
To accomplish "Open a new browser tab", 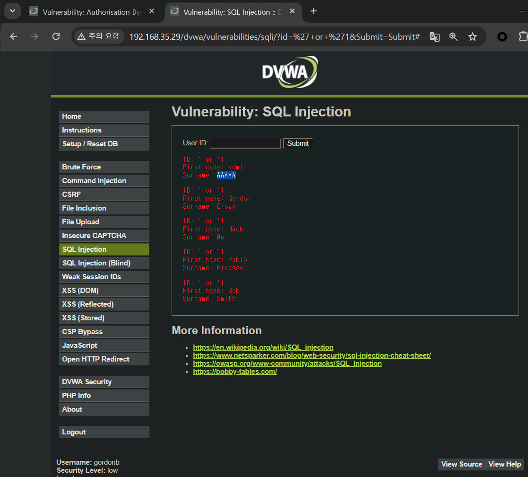I will (313, 11).
